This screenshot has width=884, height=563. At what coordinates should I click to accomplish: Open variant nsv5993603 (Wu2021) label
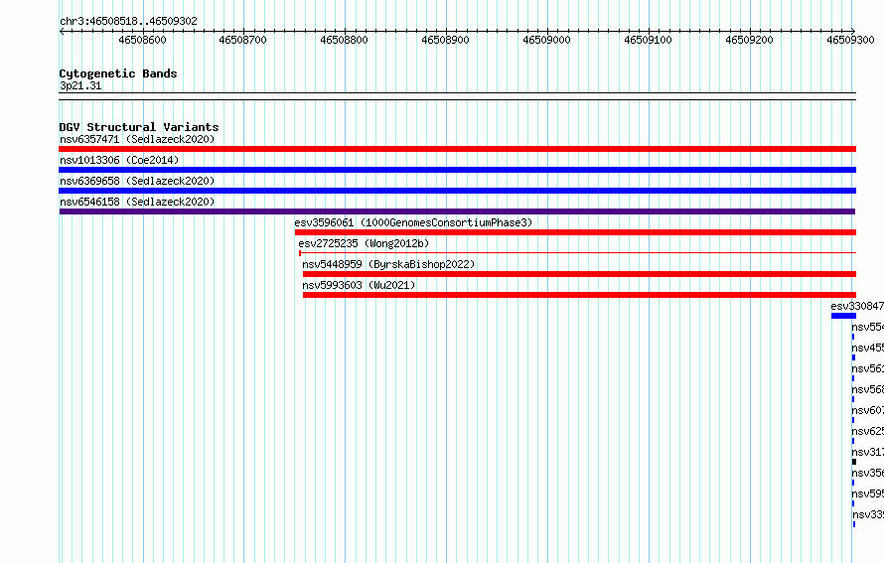click(359, 285)
